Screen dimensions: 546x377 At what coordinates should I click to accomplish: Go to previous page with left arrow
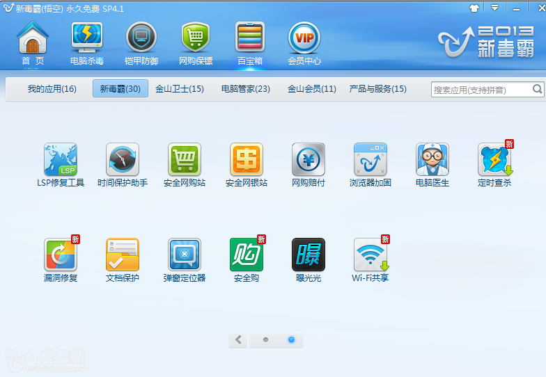pos(238,339)
